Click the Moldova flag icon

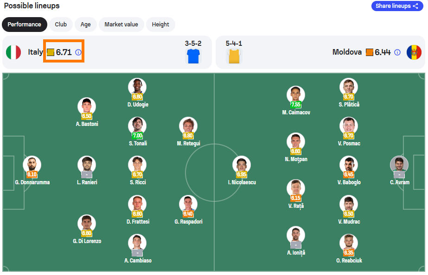tap(414, 52)
